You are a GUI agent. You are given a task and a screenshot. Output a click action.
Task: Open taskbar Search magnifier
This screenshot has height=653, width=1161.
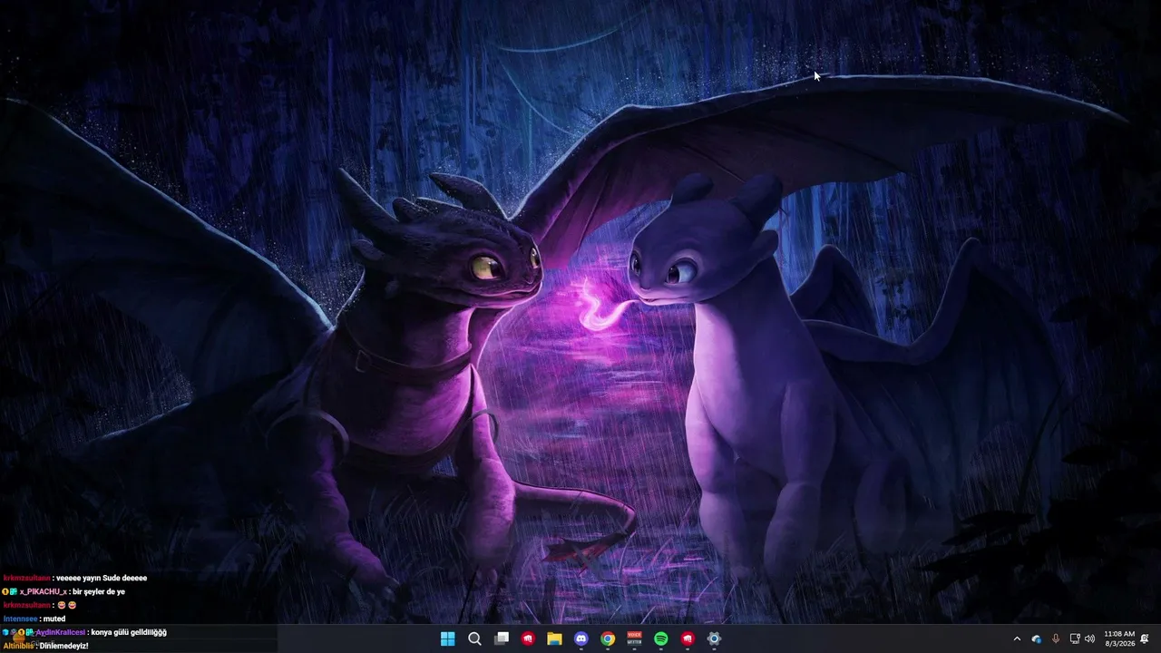[474, 638]
